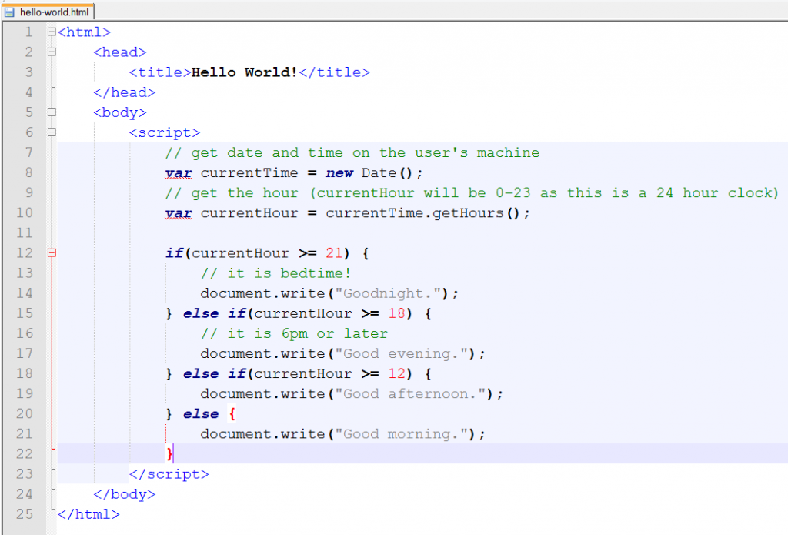Switch to the hello-world.html tab
Image resolution: width=788 pixels, height=535 pixels.
tap(54, 12)
